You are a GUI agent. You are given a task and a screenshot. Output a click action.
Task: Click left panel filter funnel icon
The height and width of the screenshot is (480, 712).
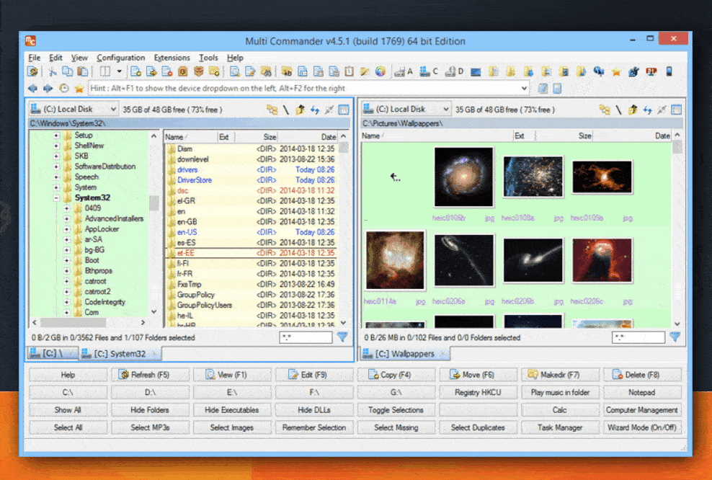[342, 337]
